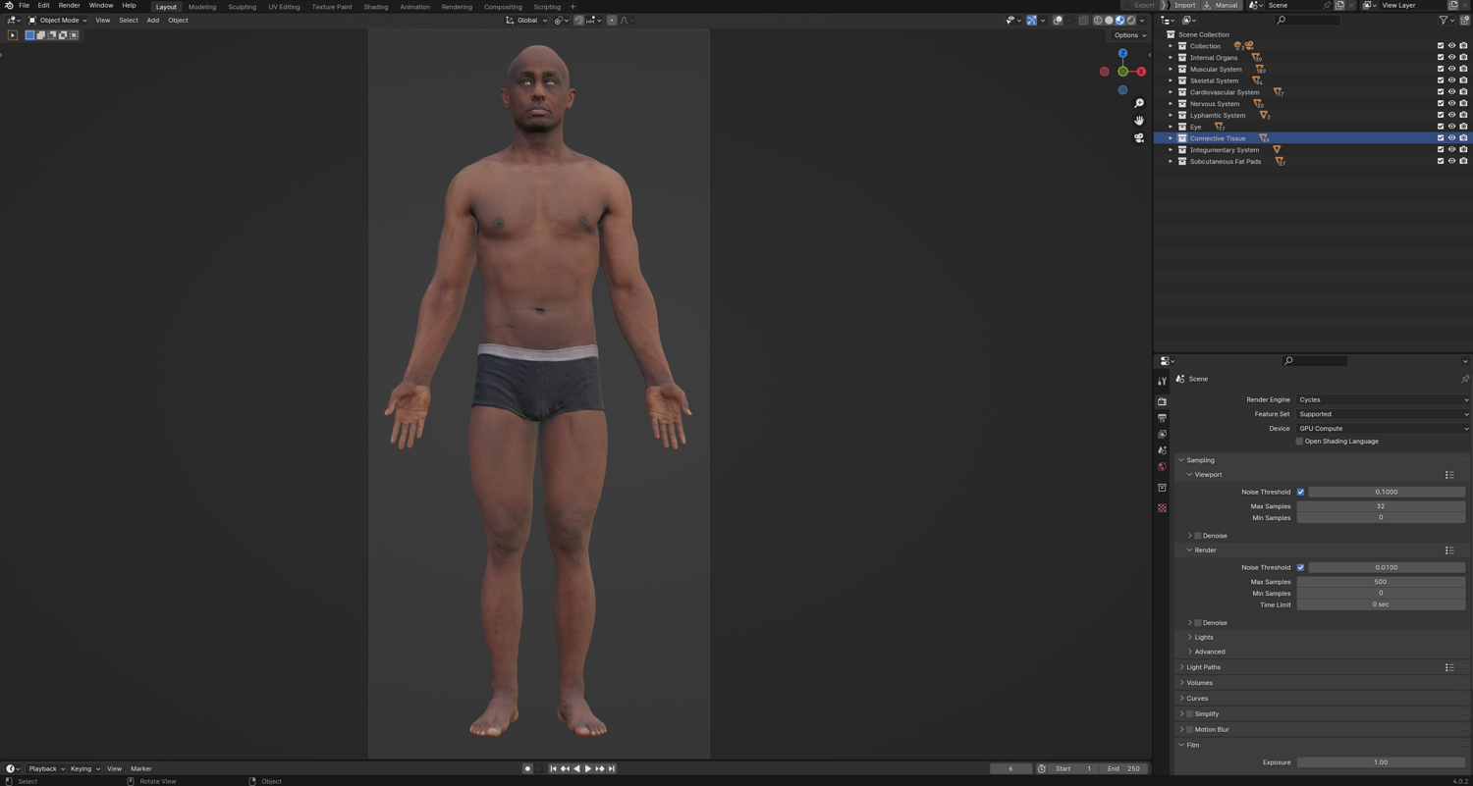The height and width of the screenshot is (786, 1473).
Task: Click the new collection icon in outliner
Action: pos(1464,20)
